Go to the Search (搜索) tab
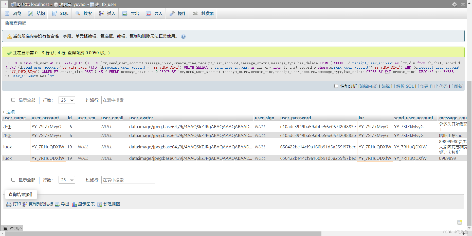The width and height of the screenshot is (472, 236). pos(83,13)
